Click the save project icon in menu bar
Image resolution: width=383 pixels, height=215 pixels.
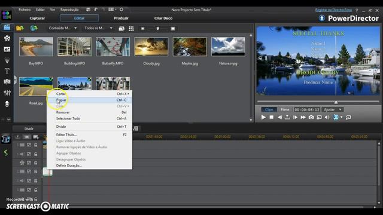click(88, 10)
